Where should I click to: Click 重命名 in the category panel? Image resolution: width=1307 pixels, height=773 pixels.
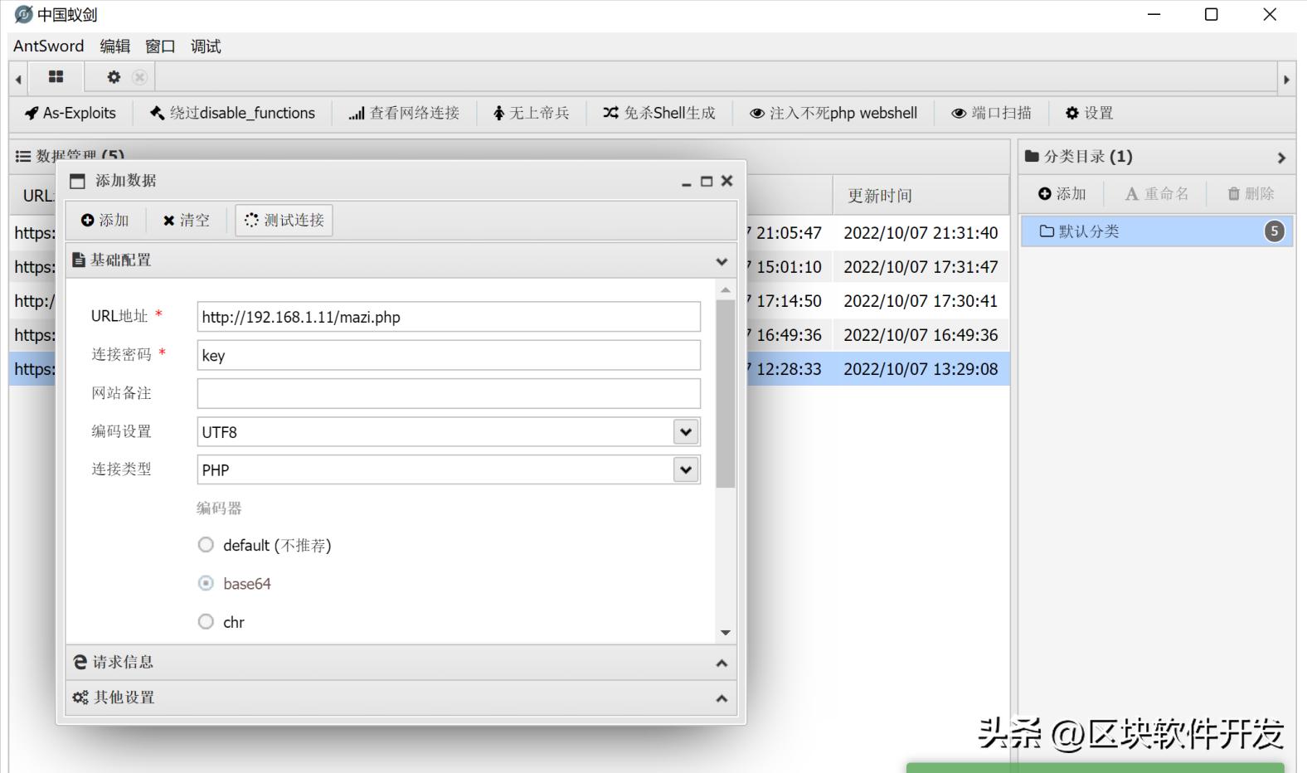[1157, 193]
